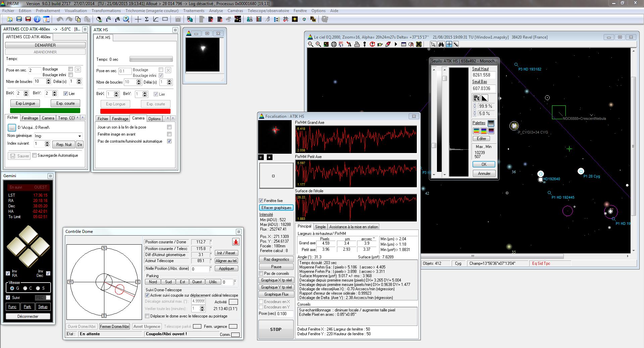This screenshot has width=644, height=348.
Task: Open the Nom générique dropdown
Action: [x=80, y=136]
